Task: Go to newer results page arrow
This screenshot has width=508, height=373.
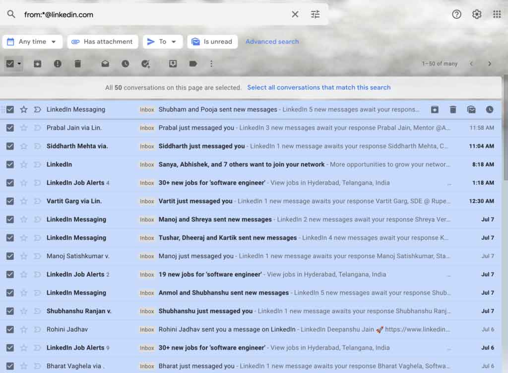Action: pyautogui.click(x=471, y=64)
